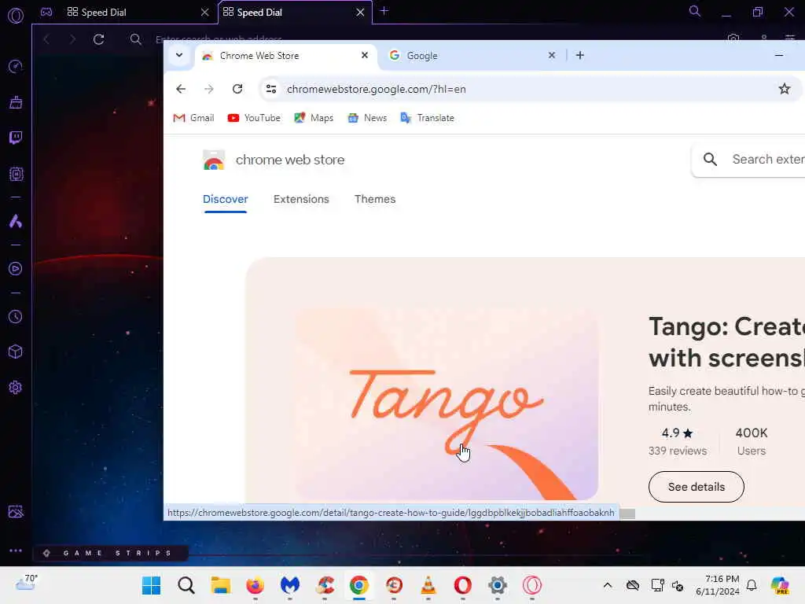The width and height of the screenshot is (805, 604).
Task: Open GX Cleaner broom icon in sidebar
Action: (16, 102)
